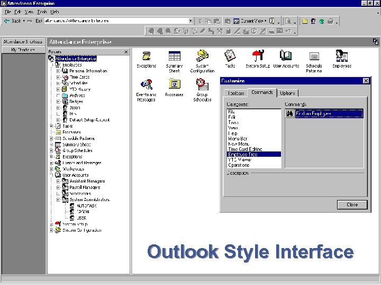Image resolution: width=381 pixels, height=285 pixels.
Task: Expand the Workgroups tree node
Action: click(51, 169)
